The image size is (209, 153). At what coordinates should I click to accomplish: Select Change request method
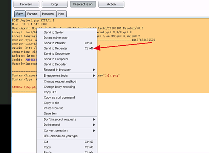pyautogui.click(x=67, y=82)
